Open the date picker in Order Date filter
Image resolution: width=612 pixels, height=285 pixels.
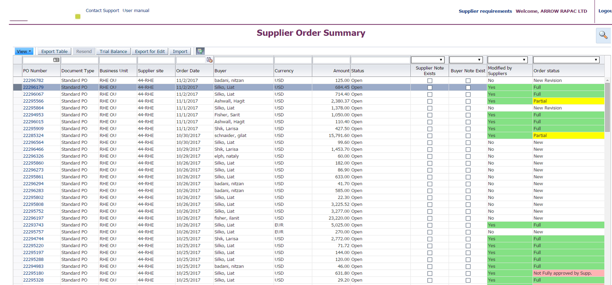210,60
